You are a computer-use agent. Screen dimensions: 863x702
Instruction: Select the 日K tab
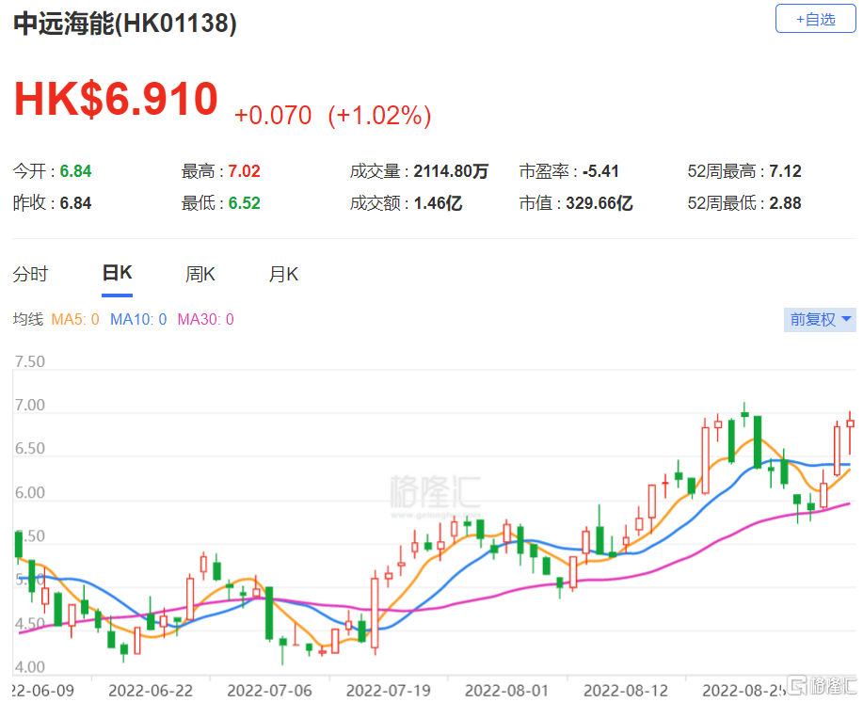pyautogui.click(x=118, y=273)
